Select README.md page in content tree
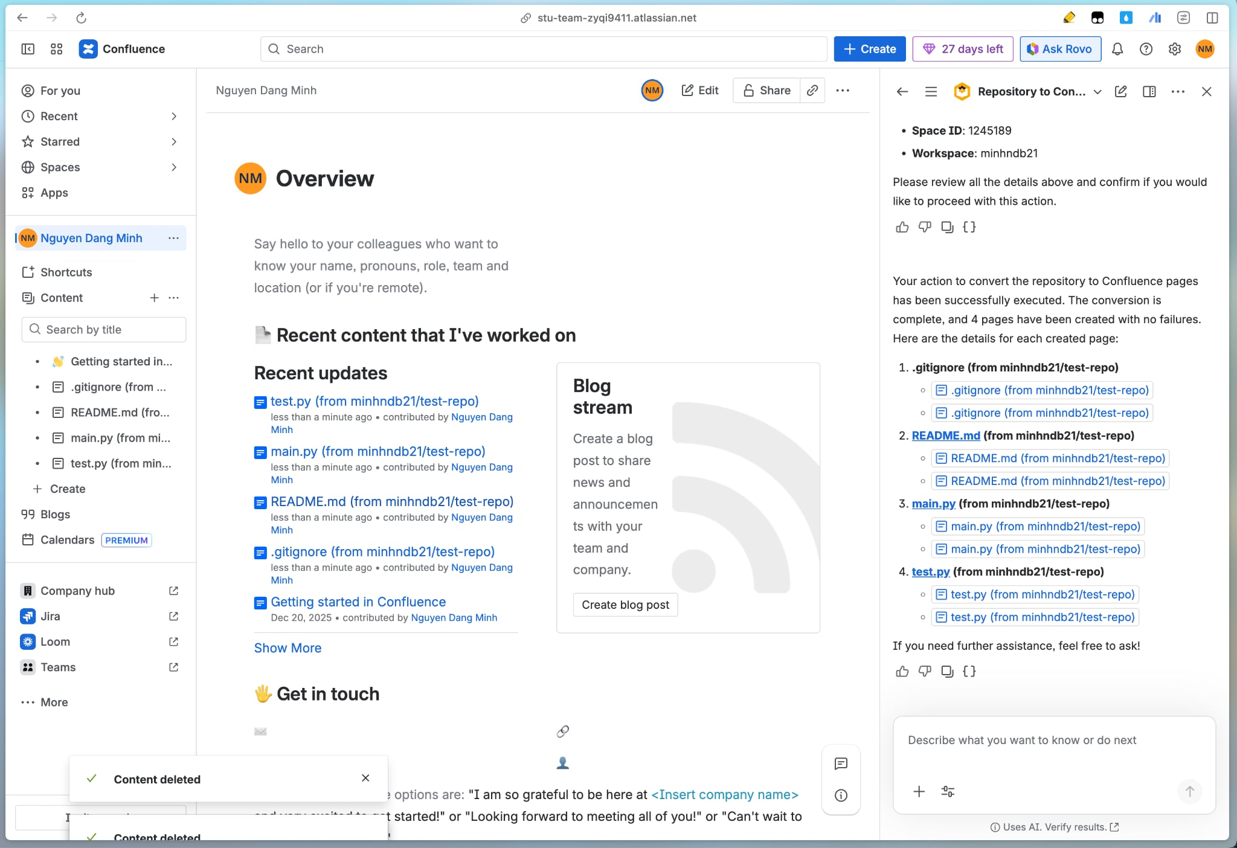The image size is (1237, 848). 120,412
